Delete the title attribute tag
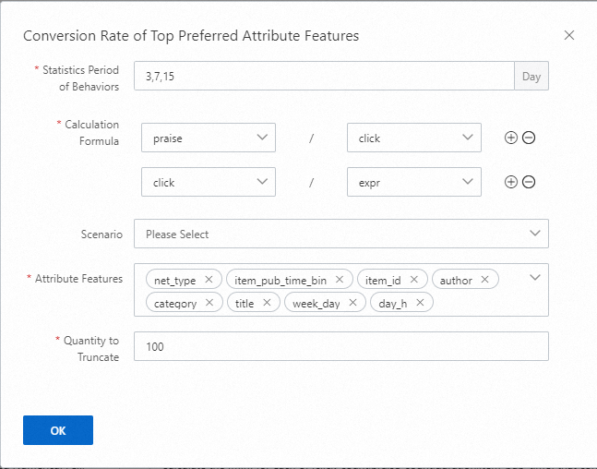The image size is (597, 469). (267, 303)
